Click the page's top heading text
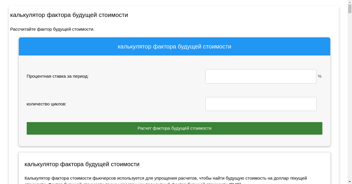This screenshot has width=352, height=184. click(x=69, y=15)
